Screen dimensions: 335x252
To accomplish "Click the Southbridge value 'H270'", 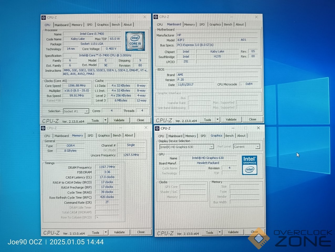I will tap(217, 56).
